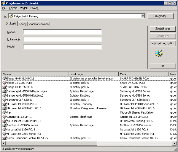Click the icon beside Samsung ML-2580N (Dubbing)

point(4,95)
